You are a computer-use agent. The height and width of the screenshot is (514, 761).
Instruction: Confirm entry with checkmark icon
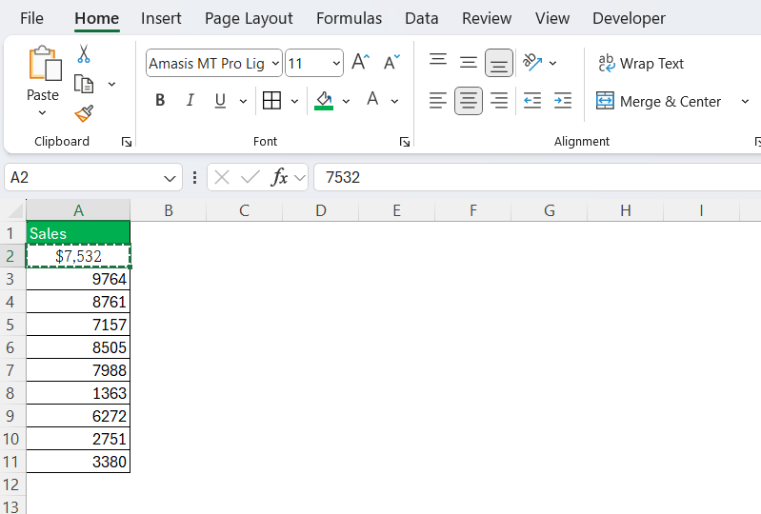[250, 177]
